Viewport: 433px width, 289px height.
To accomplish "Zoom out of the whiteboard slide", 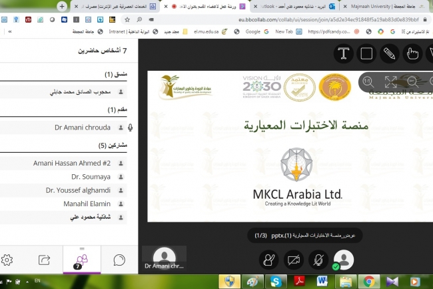I will 413,82.
